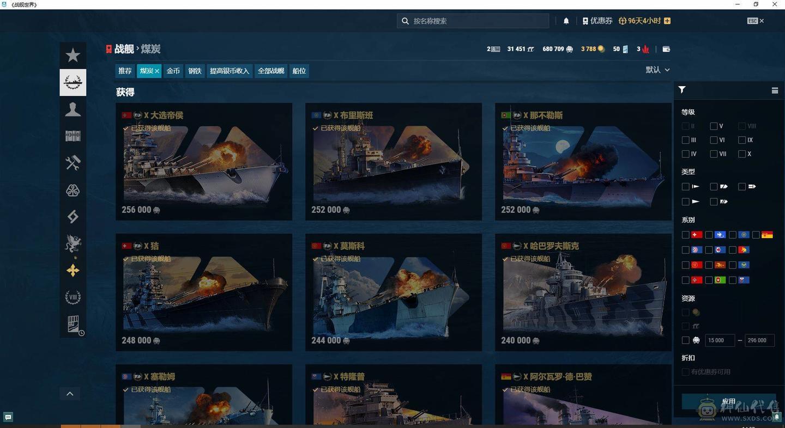Click the filter funnel icon

point(682,90)
